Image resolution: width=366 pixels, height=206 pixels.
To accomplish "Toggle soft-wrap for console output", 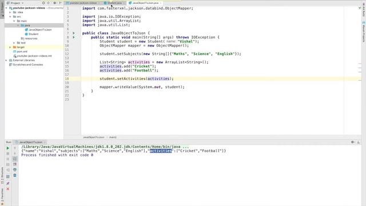I will (15, 159).
